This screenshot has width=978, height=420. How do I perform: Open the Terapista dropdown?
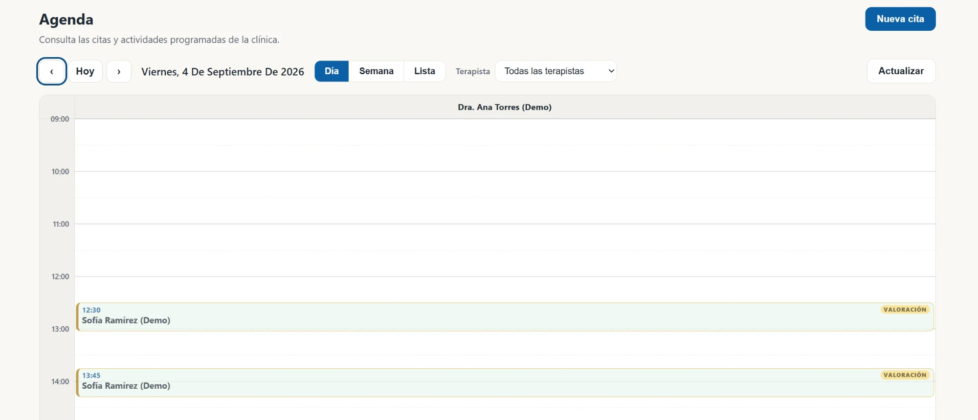(x=556, y=71)
